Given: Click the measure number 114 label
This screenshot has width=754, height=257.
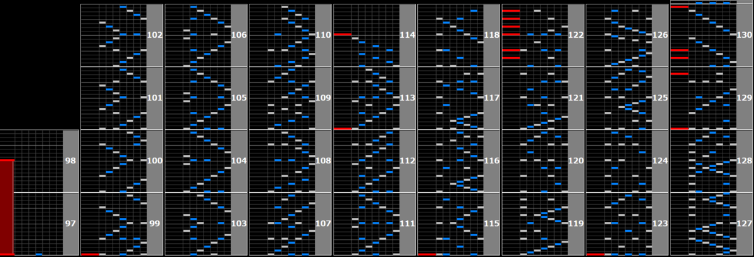Looking at the screenshot, I should [x=407, y=35].
